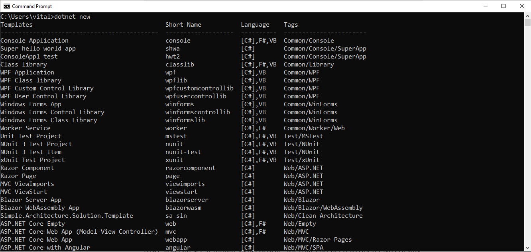Click short name 'angular'
This screenshot has width=531, height=252.
178,248
